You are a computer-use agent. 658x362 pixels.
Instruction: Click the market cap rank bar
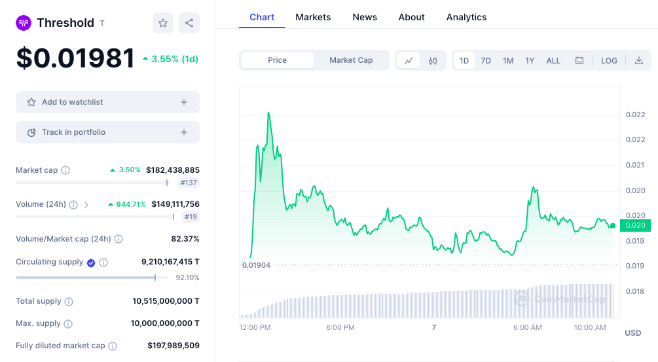click(x=92, y=183)
